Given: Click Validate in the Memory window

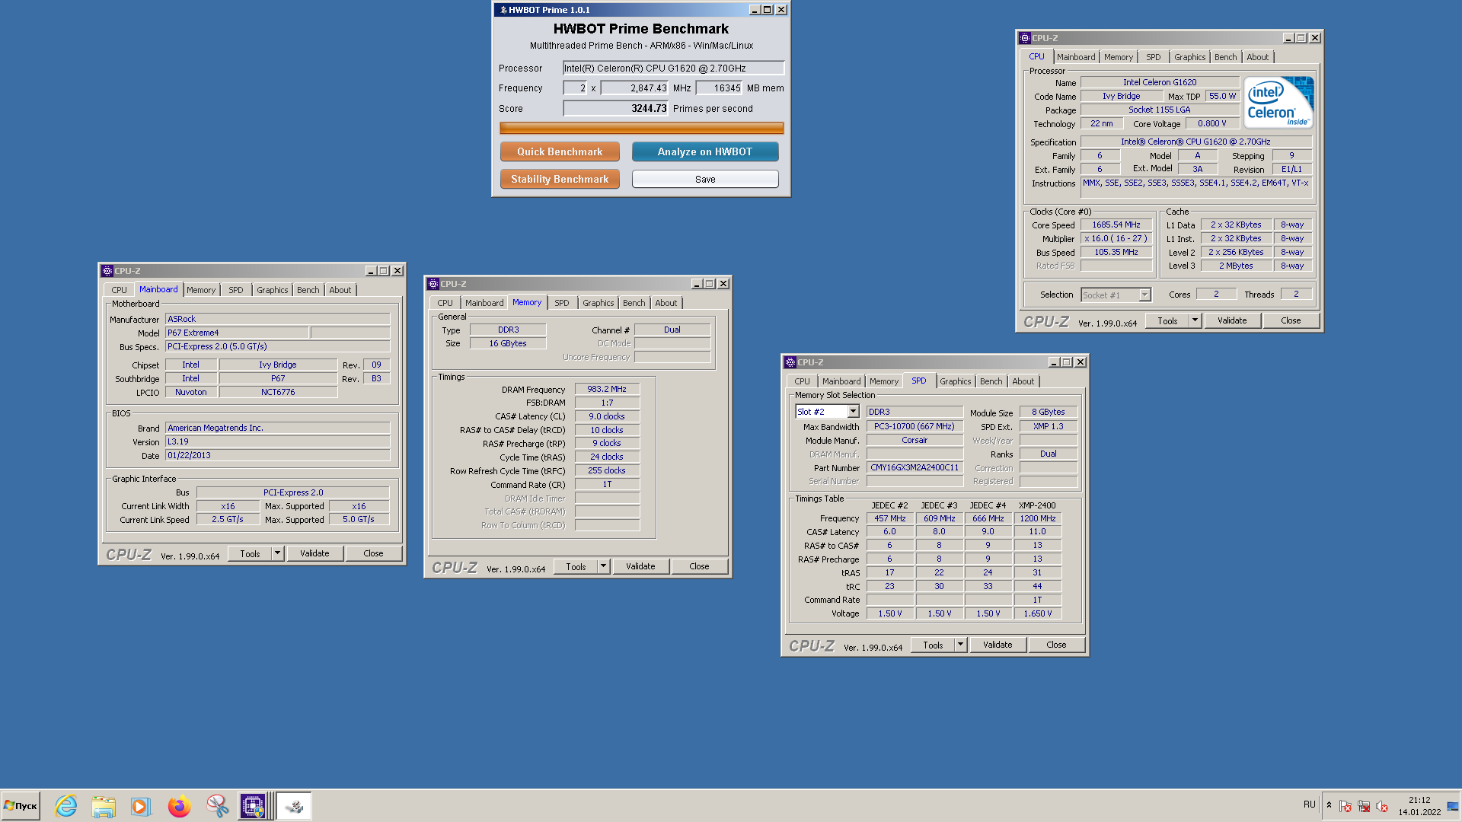Looking at the screenshot, I should click(x=640, y=566).
